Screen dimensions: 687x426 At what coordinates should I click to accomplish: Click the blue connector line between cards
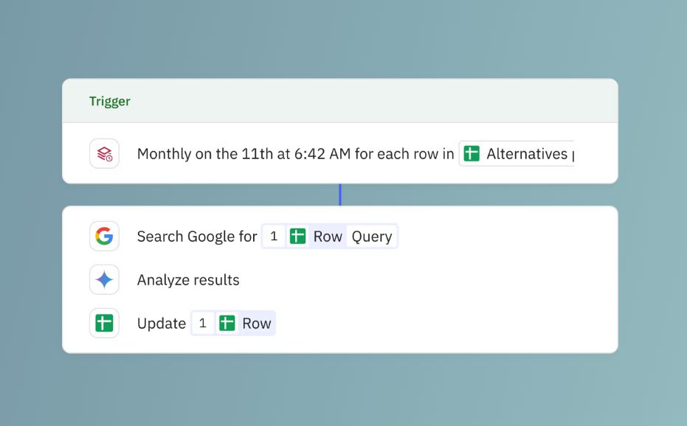pyautogui.click(x=340, y=195)
